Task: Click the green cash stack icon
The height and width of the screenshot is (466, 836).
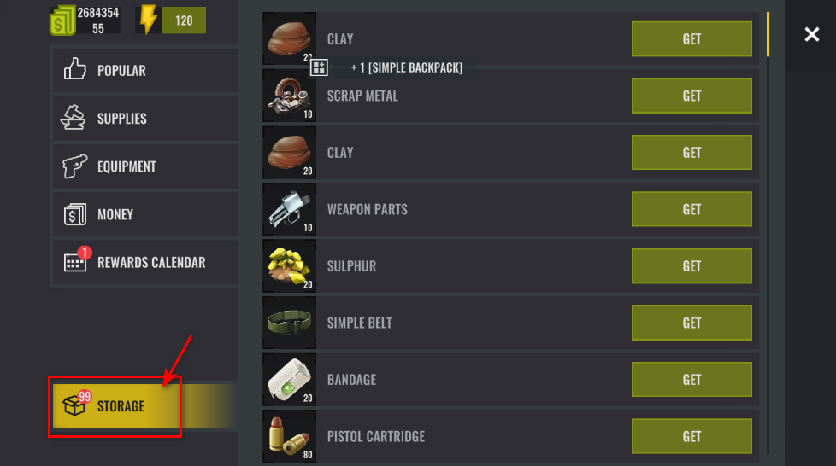Action: pyautogui.click(x=62, y=20)
